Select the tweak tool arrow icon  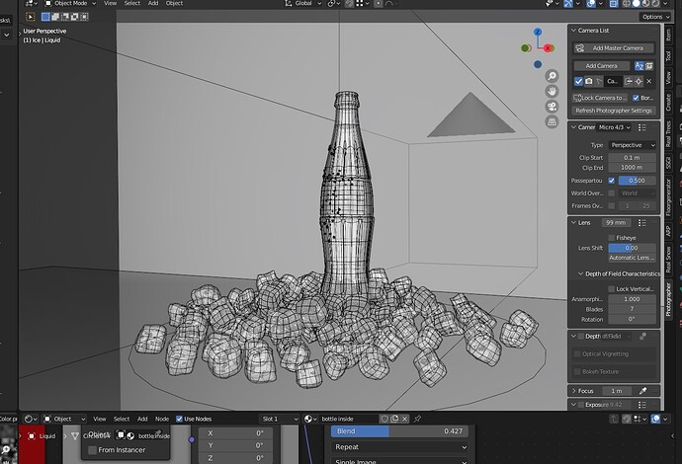click(30, 17)
